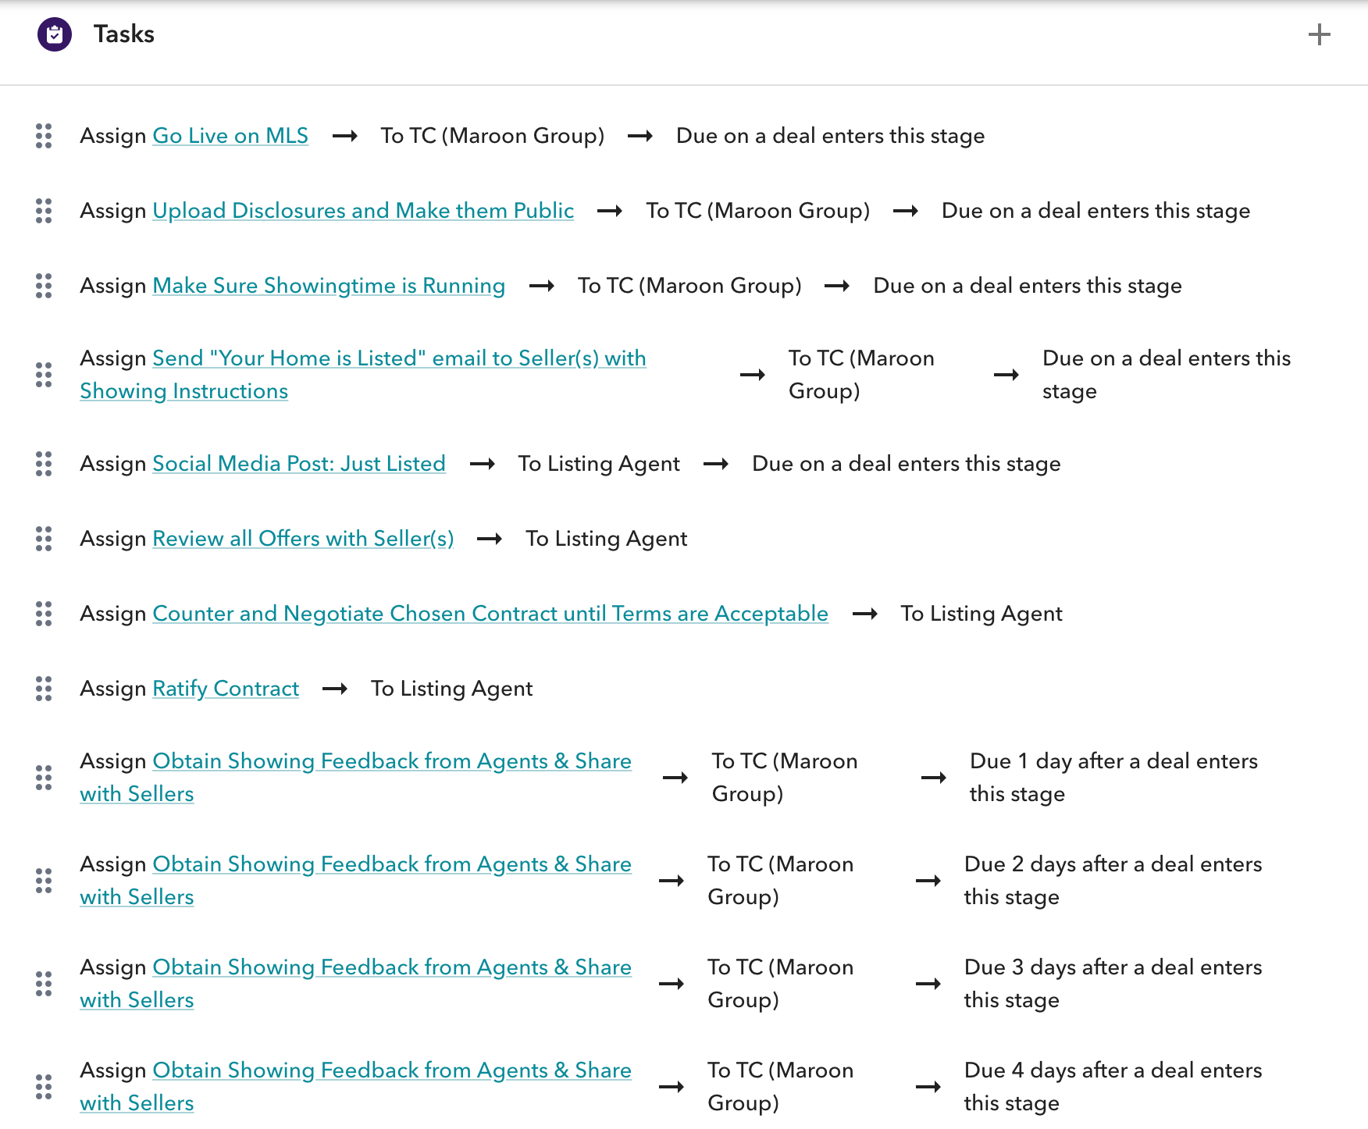Open Obtain Showing Feedback link due 1 day

[x=355, y=778]
